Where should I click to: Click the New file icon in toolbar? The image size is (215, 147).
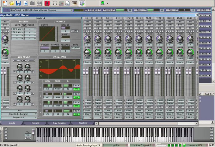click(5, 3)
